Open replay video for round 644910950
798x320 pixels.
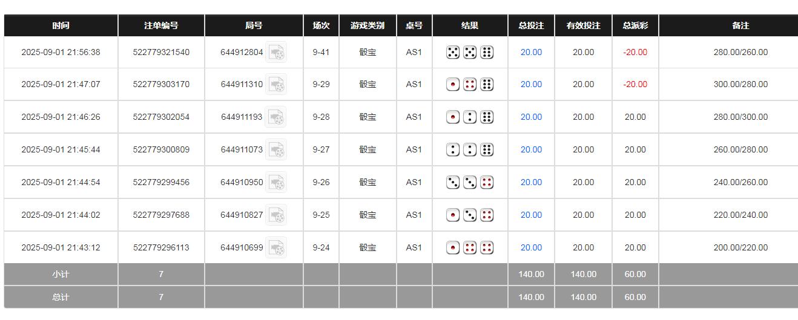coord(276,183)
